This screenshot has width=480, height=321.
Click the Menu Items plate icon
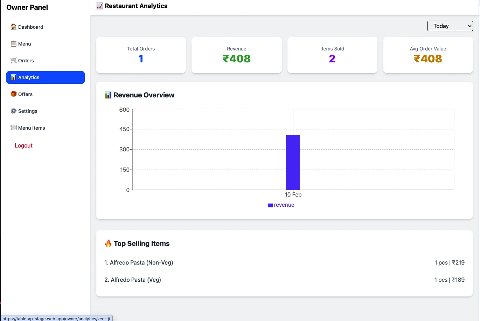tap(13, 128)
